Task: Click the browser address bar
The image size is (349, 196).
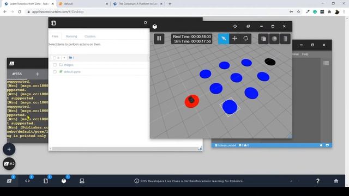Action: tap(156, 12)
